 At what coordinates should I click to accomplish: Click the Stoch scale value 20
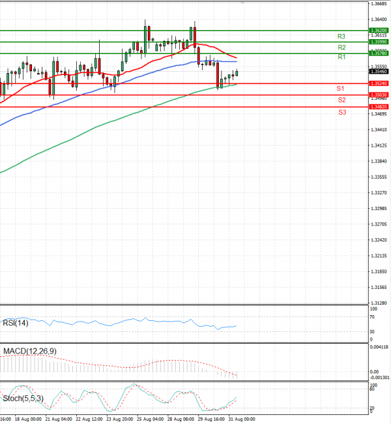(x=372, y=408)
